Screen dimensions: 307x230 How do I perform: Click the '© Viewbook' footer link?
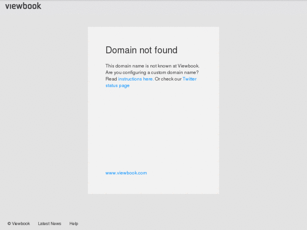(19, 224)
